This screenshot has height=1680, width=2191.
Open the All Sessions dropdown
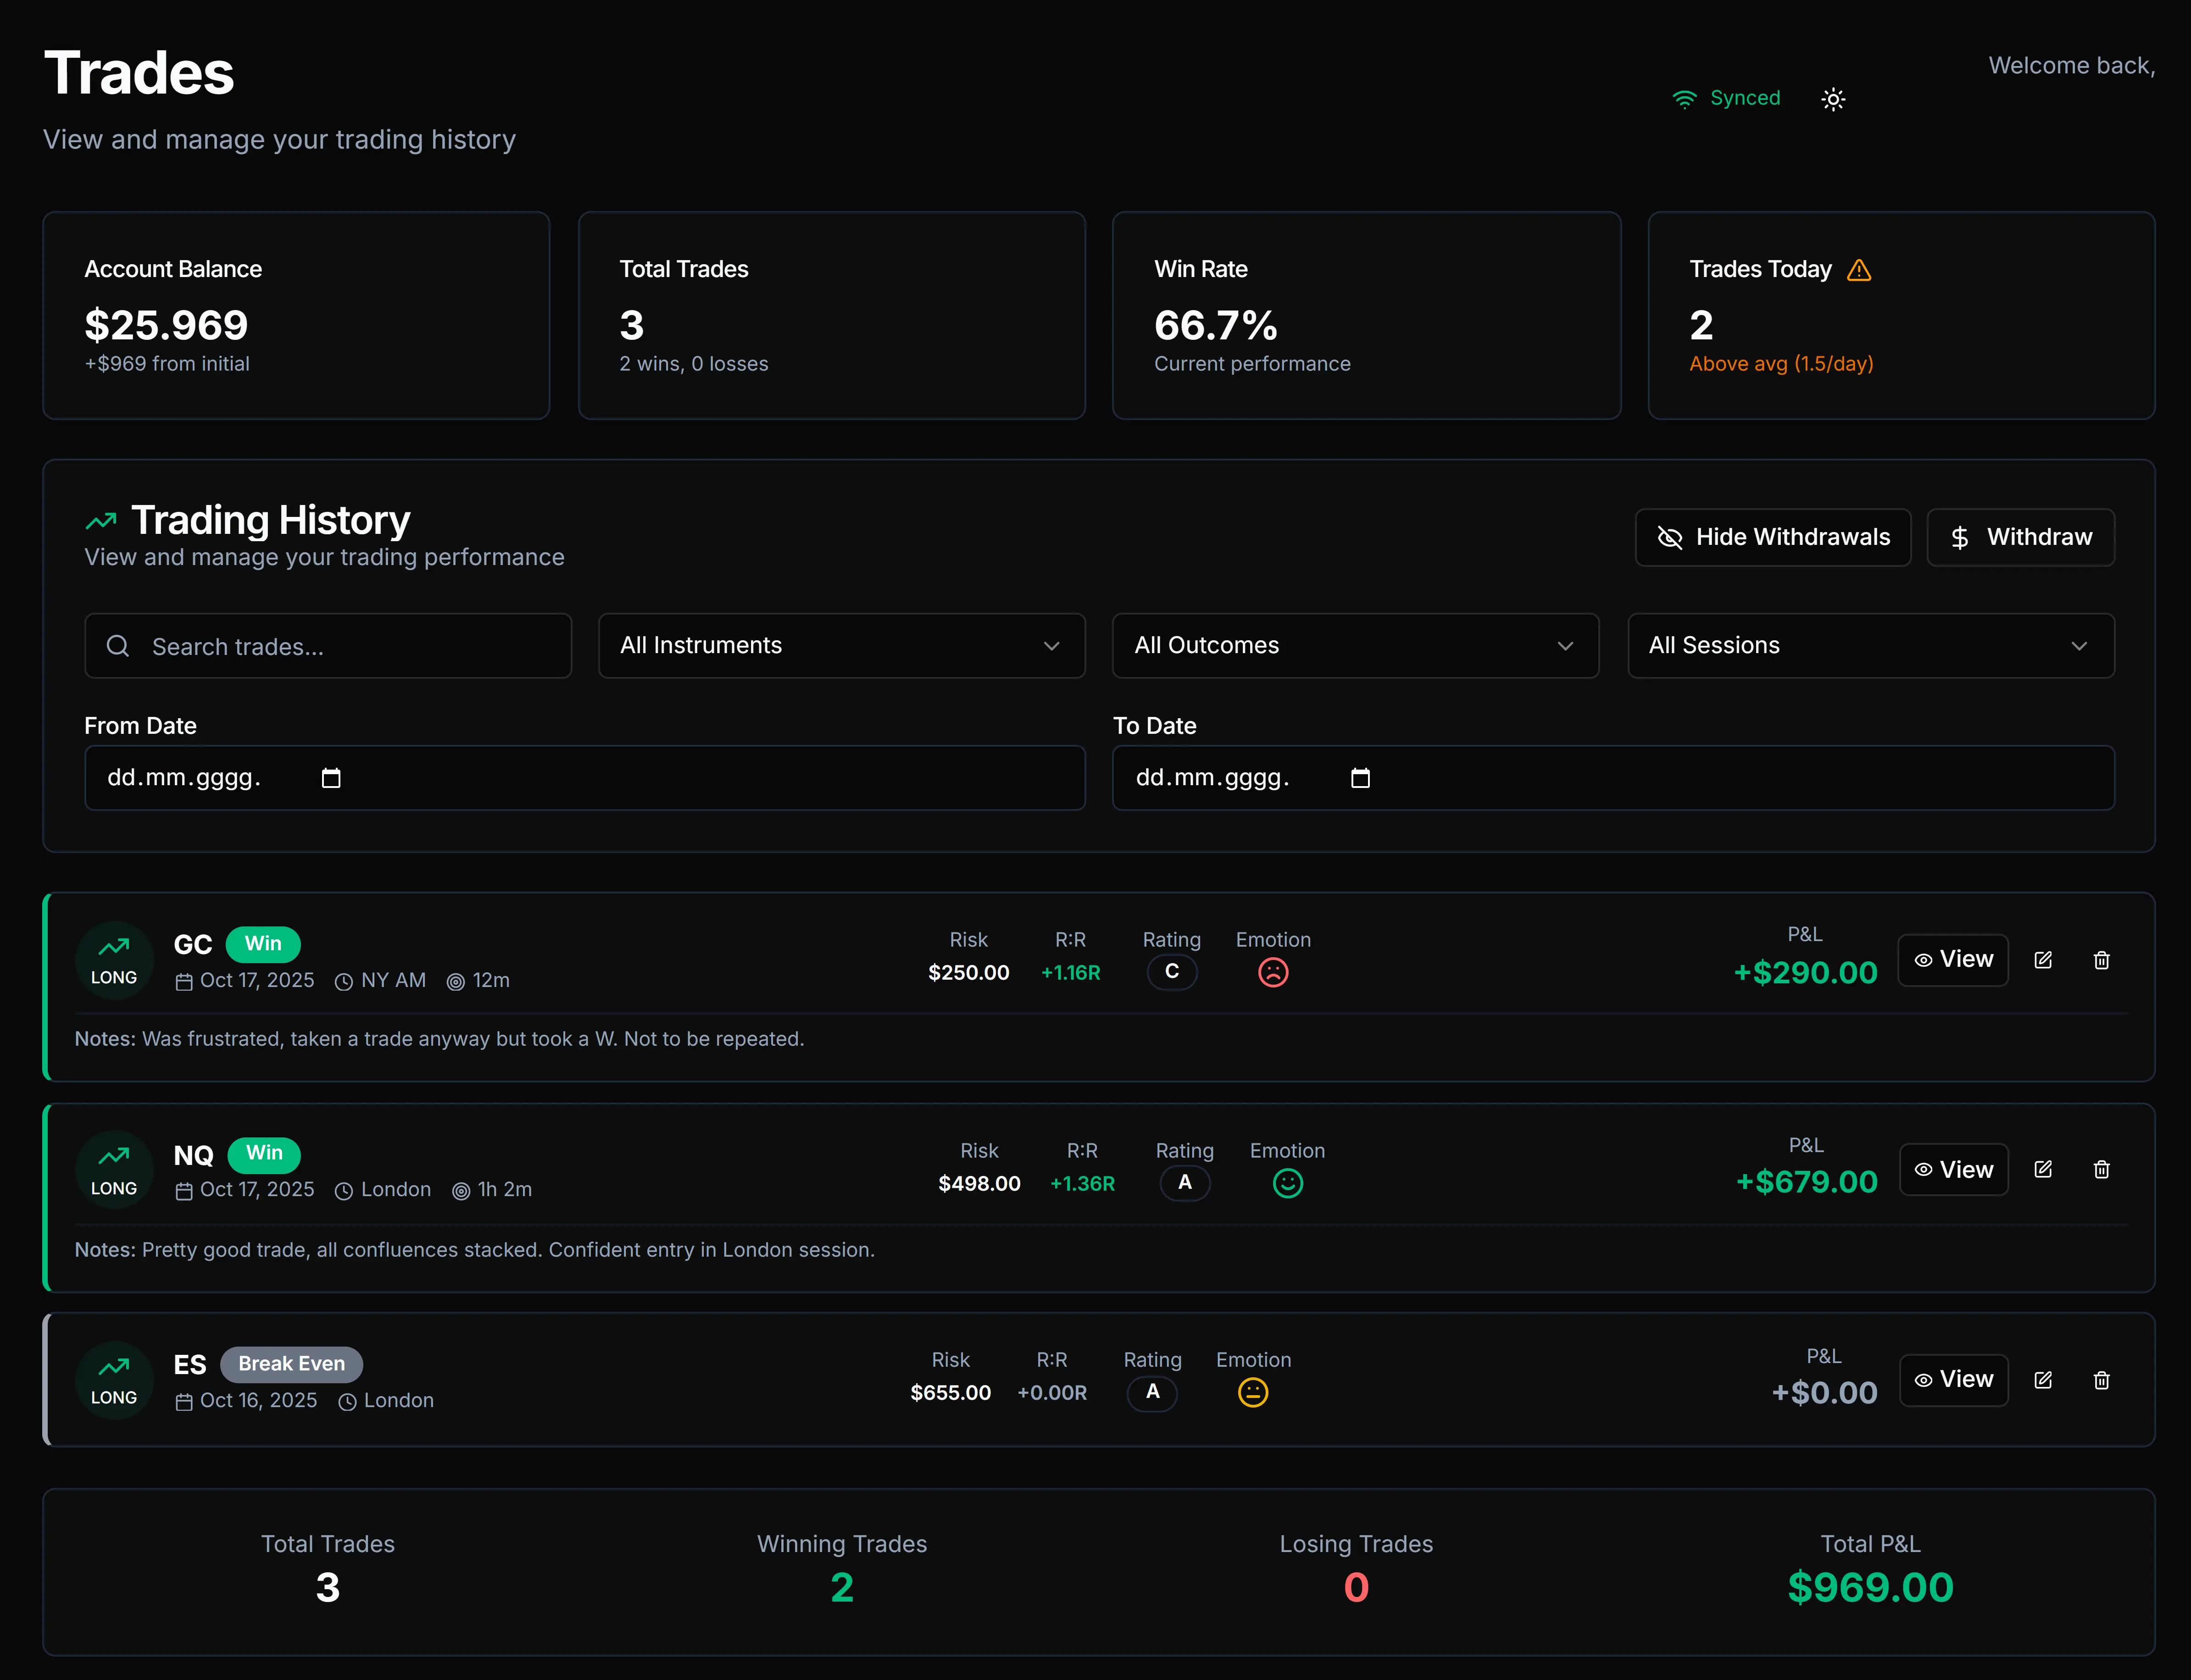[1869, 646]
